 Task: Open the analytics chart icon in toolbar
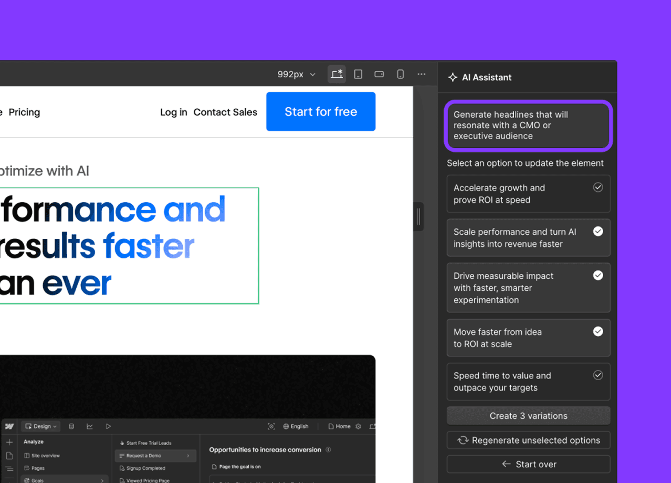(x=90, y=426)
